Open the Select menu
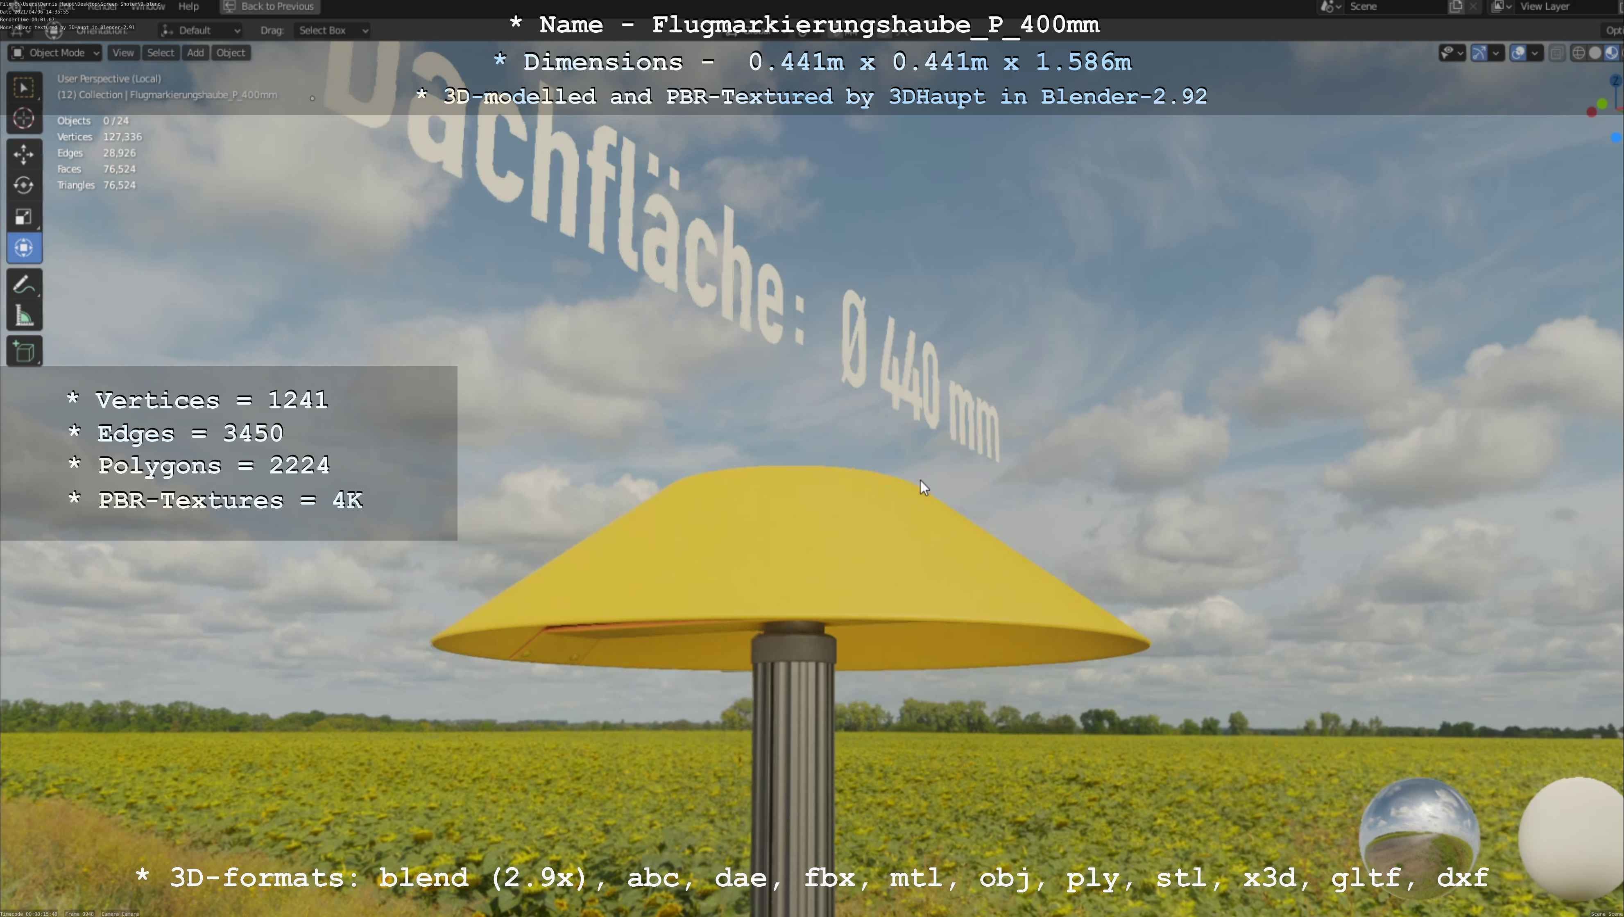1624x917 pixels. pos(160,53)
